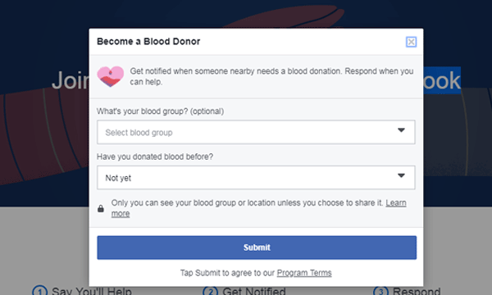492x295 pixels.
Task: Submit the blood donor form
Action: [257, 247]
